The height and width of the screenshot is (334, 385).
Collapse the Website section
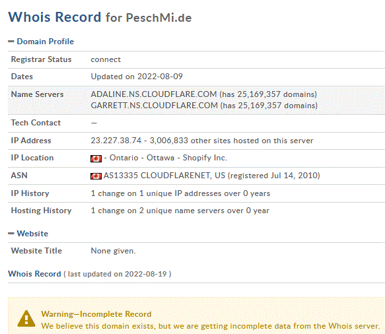pos(11,234)
